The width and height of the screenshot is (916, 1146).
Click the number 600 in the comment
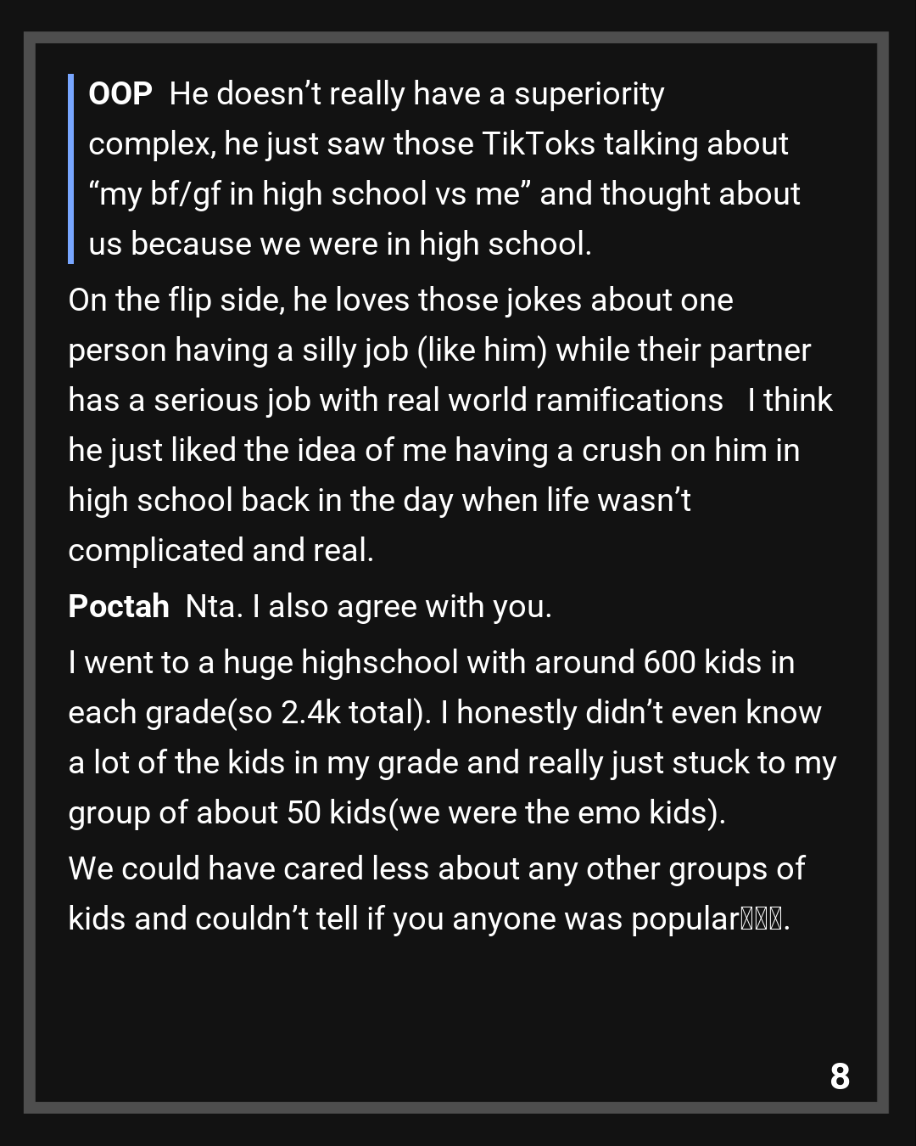669,663
